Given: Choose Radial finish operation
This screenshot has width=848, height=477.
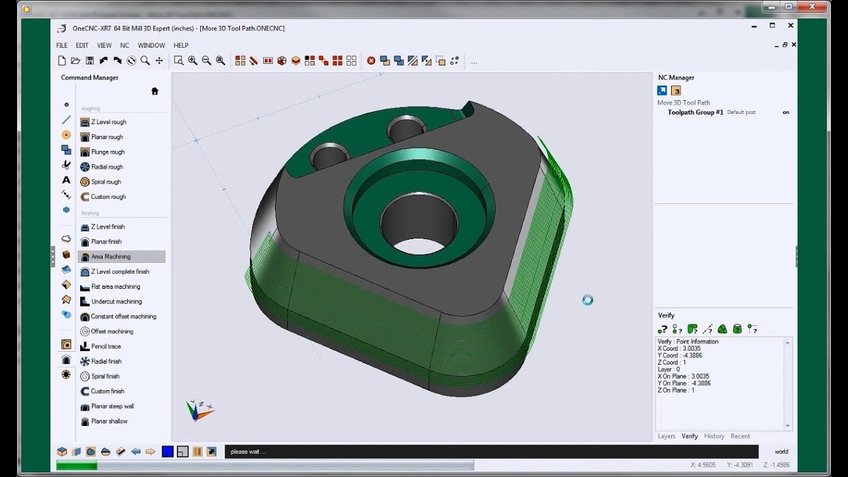Looking at the screenshot, I should coord(107,361).
